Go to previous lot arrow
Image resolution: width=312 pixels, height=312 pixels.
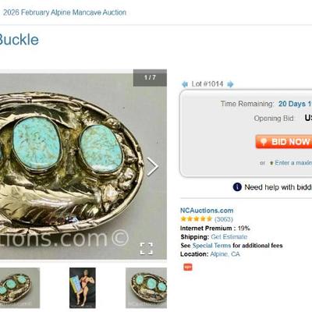(185, 84)
